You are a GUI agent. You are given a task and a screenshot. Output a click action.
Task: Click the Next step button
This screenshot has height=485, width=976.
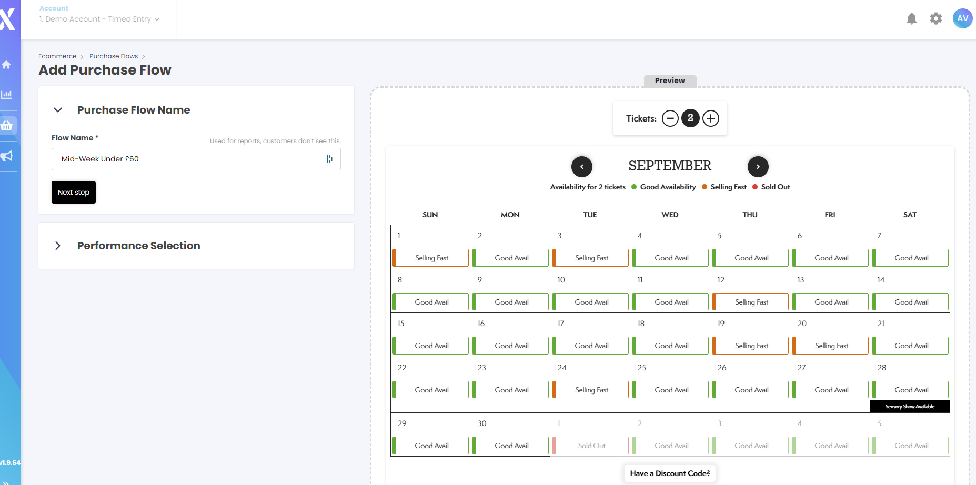click(x=73, y=192)
